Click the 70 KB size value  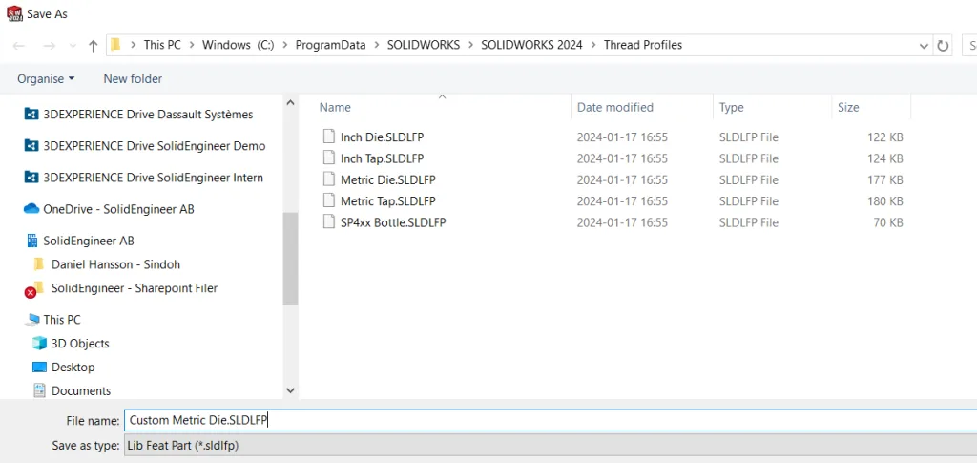point(888,221)
